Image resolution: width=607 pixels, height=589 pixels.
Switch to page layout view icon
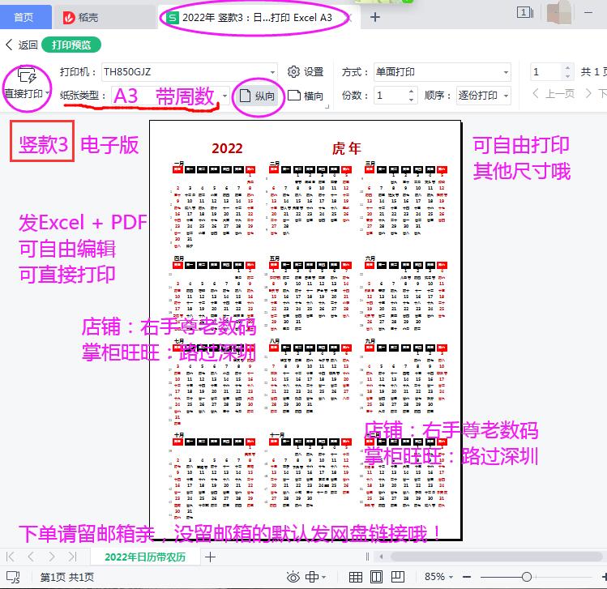click(x=376, y=577)
